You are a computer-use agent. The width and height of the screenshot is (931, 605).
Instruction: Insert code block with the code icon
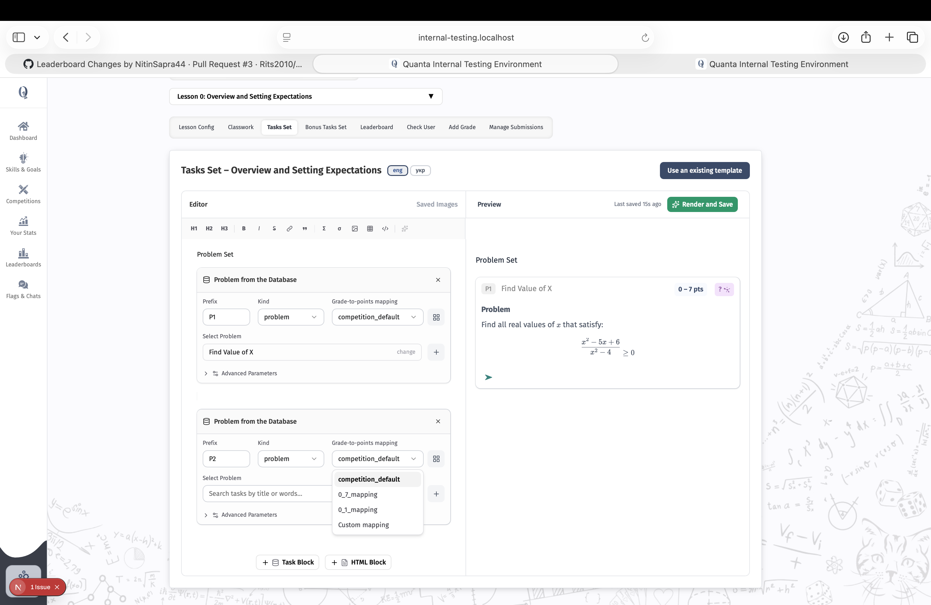(x=385, y=229)
